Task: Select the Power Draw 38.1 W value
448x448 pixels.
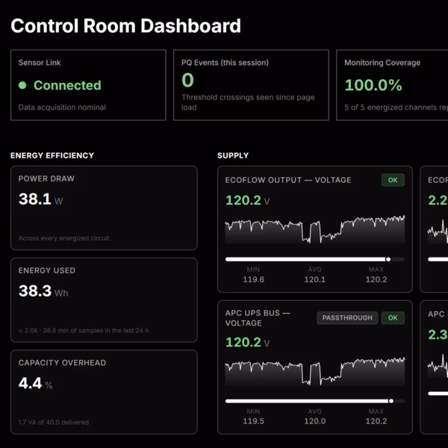Action: pos(40,199)
